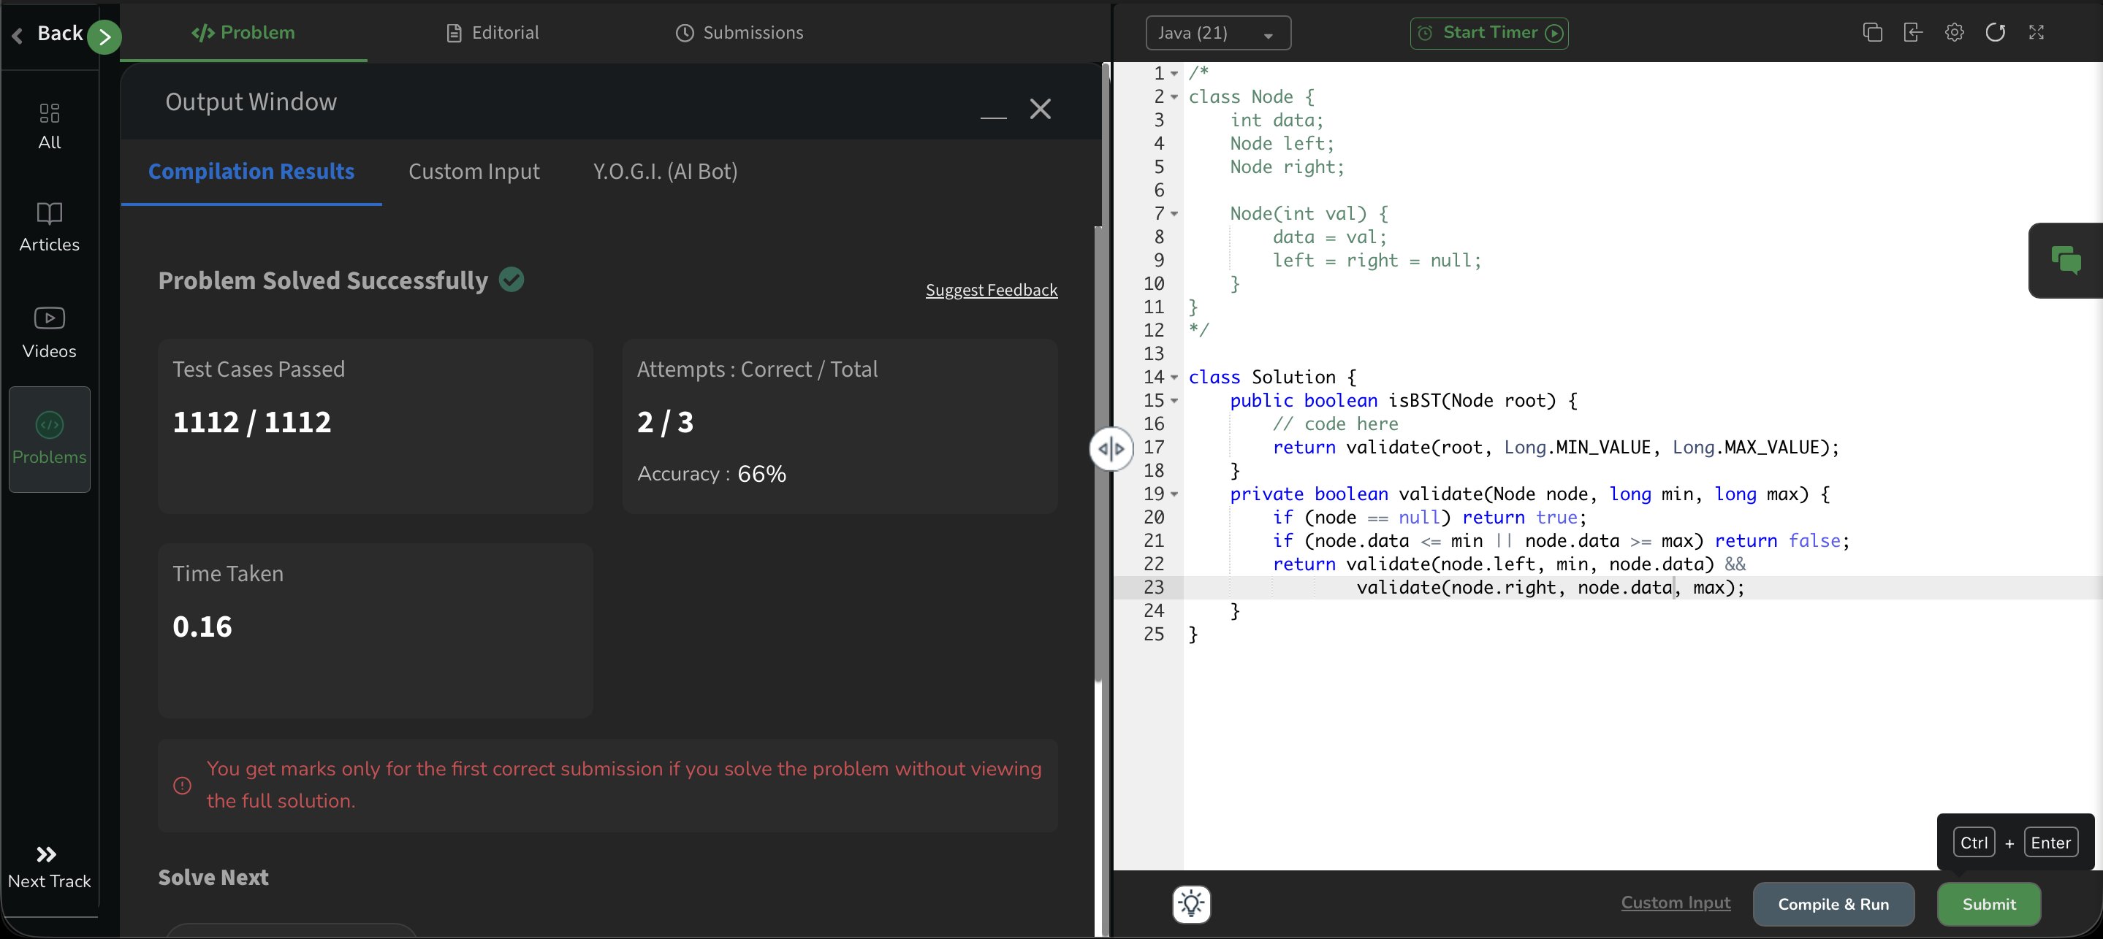Reset code with the circular arrow icon
The height and width of the screenshot is (939, 2103).
[1996, 33]
